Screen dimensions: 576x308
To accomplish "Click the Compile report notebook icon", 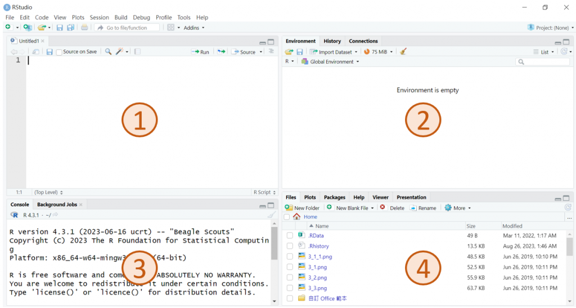I will [137, 52].
